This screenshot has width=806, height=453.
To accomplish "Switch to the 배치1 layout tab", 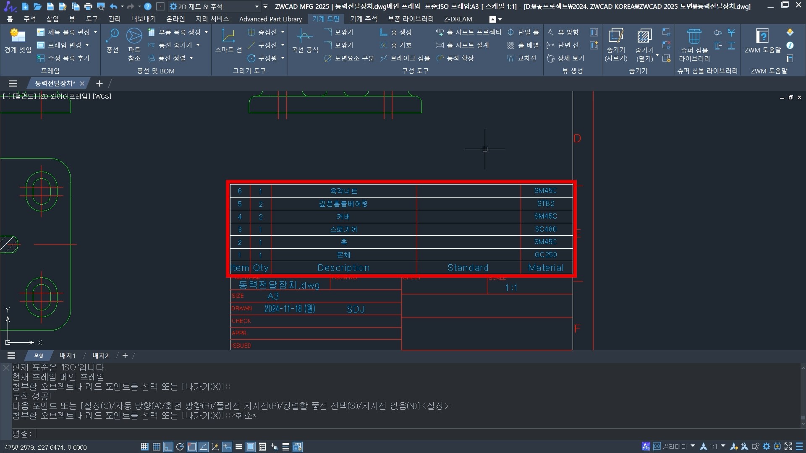I will tap(68, 356).
